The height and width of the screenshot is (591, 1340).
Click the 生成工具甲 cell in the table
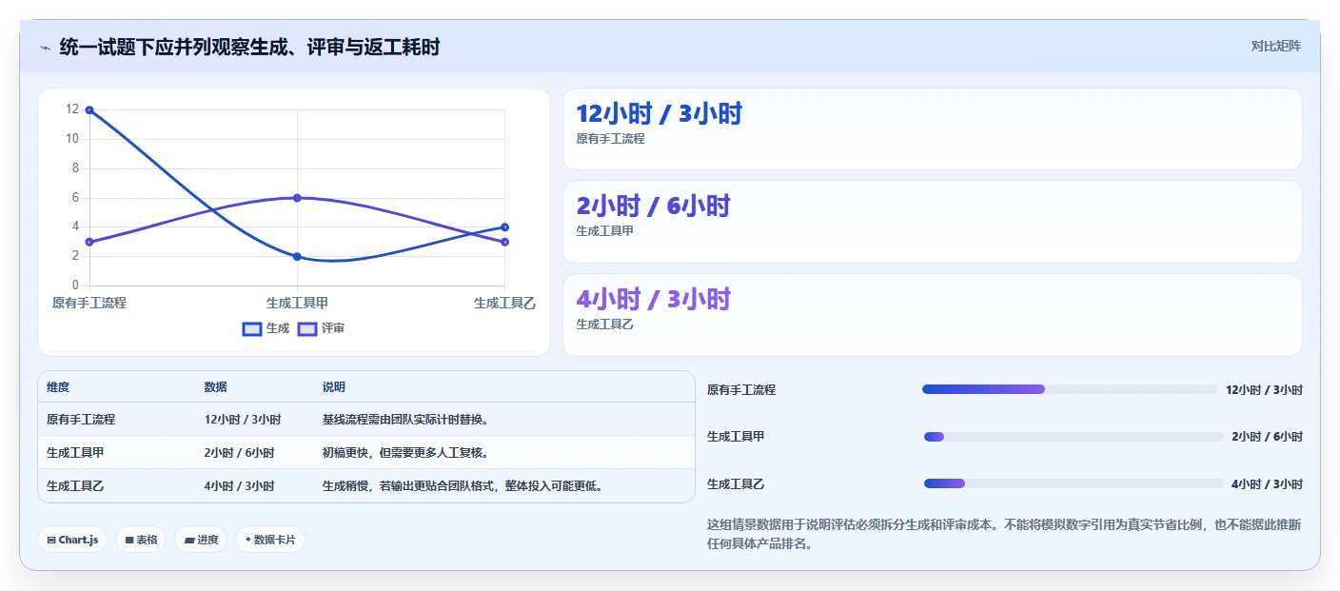[x=75, y=453]
